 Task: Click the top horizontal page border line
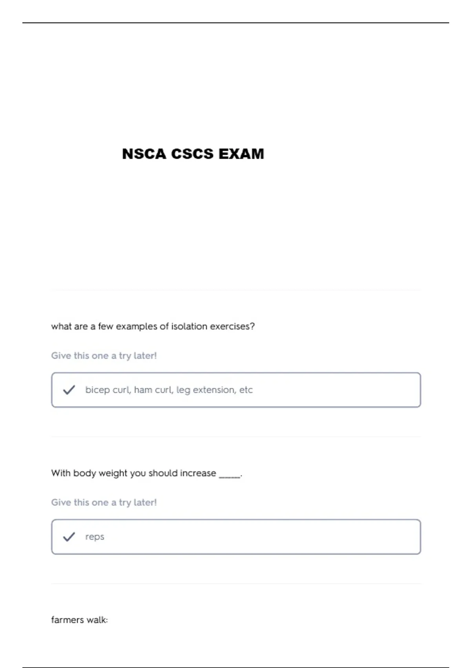(235, 23)
